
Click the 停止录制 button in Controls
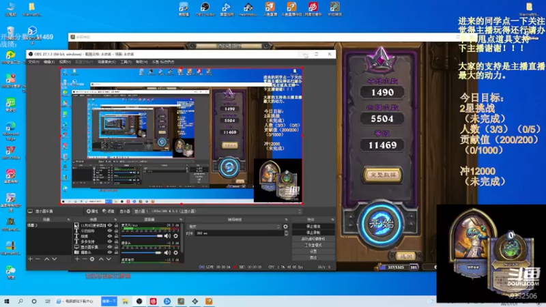(x=313, y=233)
